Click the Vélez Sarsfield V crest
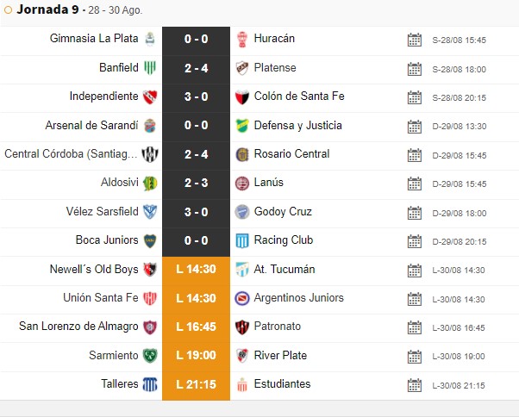The height and width of the screenshot is (417, 519). (150, 212)
